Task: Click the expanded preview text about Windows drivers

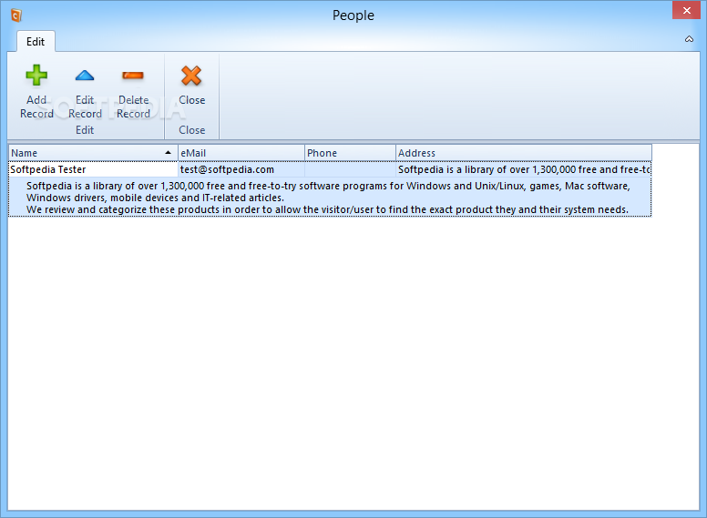Action: (x=330, y=198)
